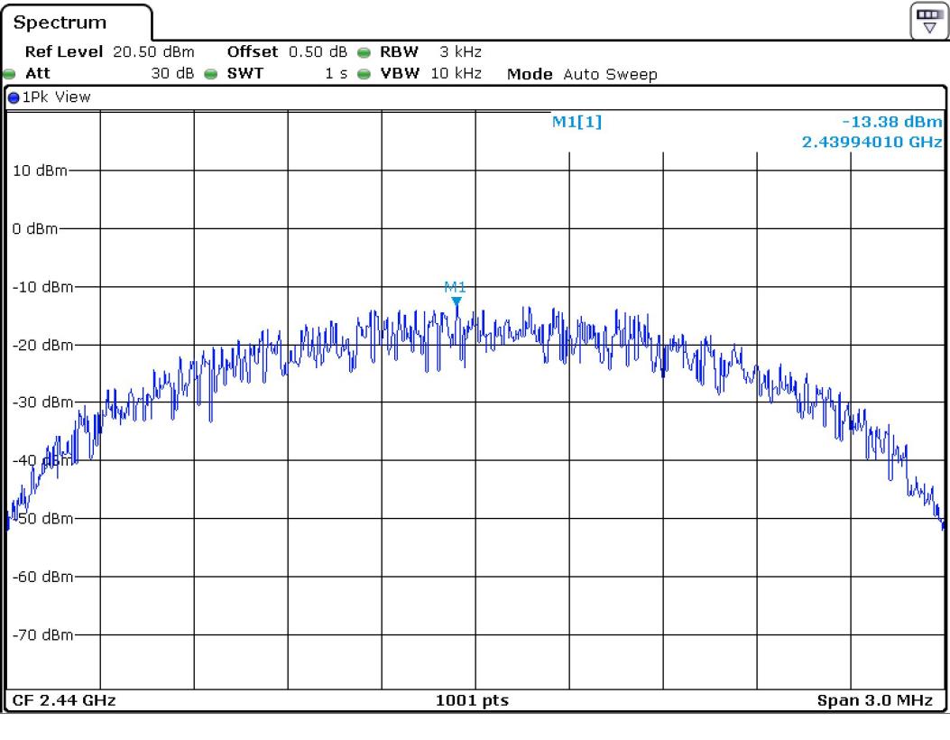Click the M1[1] marker info label

click(x=576, y=122)
